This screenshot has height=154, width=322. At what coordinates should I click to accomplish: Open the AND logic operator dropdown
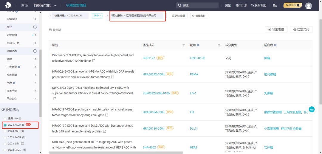97,15
